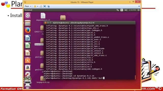Select the zip archive next to dependances.sh
This screenshot has height=91, width=163.
(x=63, y=18)
